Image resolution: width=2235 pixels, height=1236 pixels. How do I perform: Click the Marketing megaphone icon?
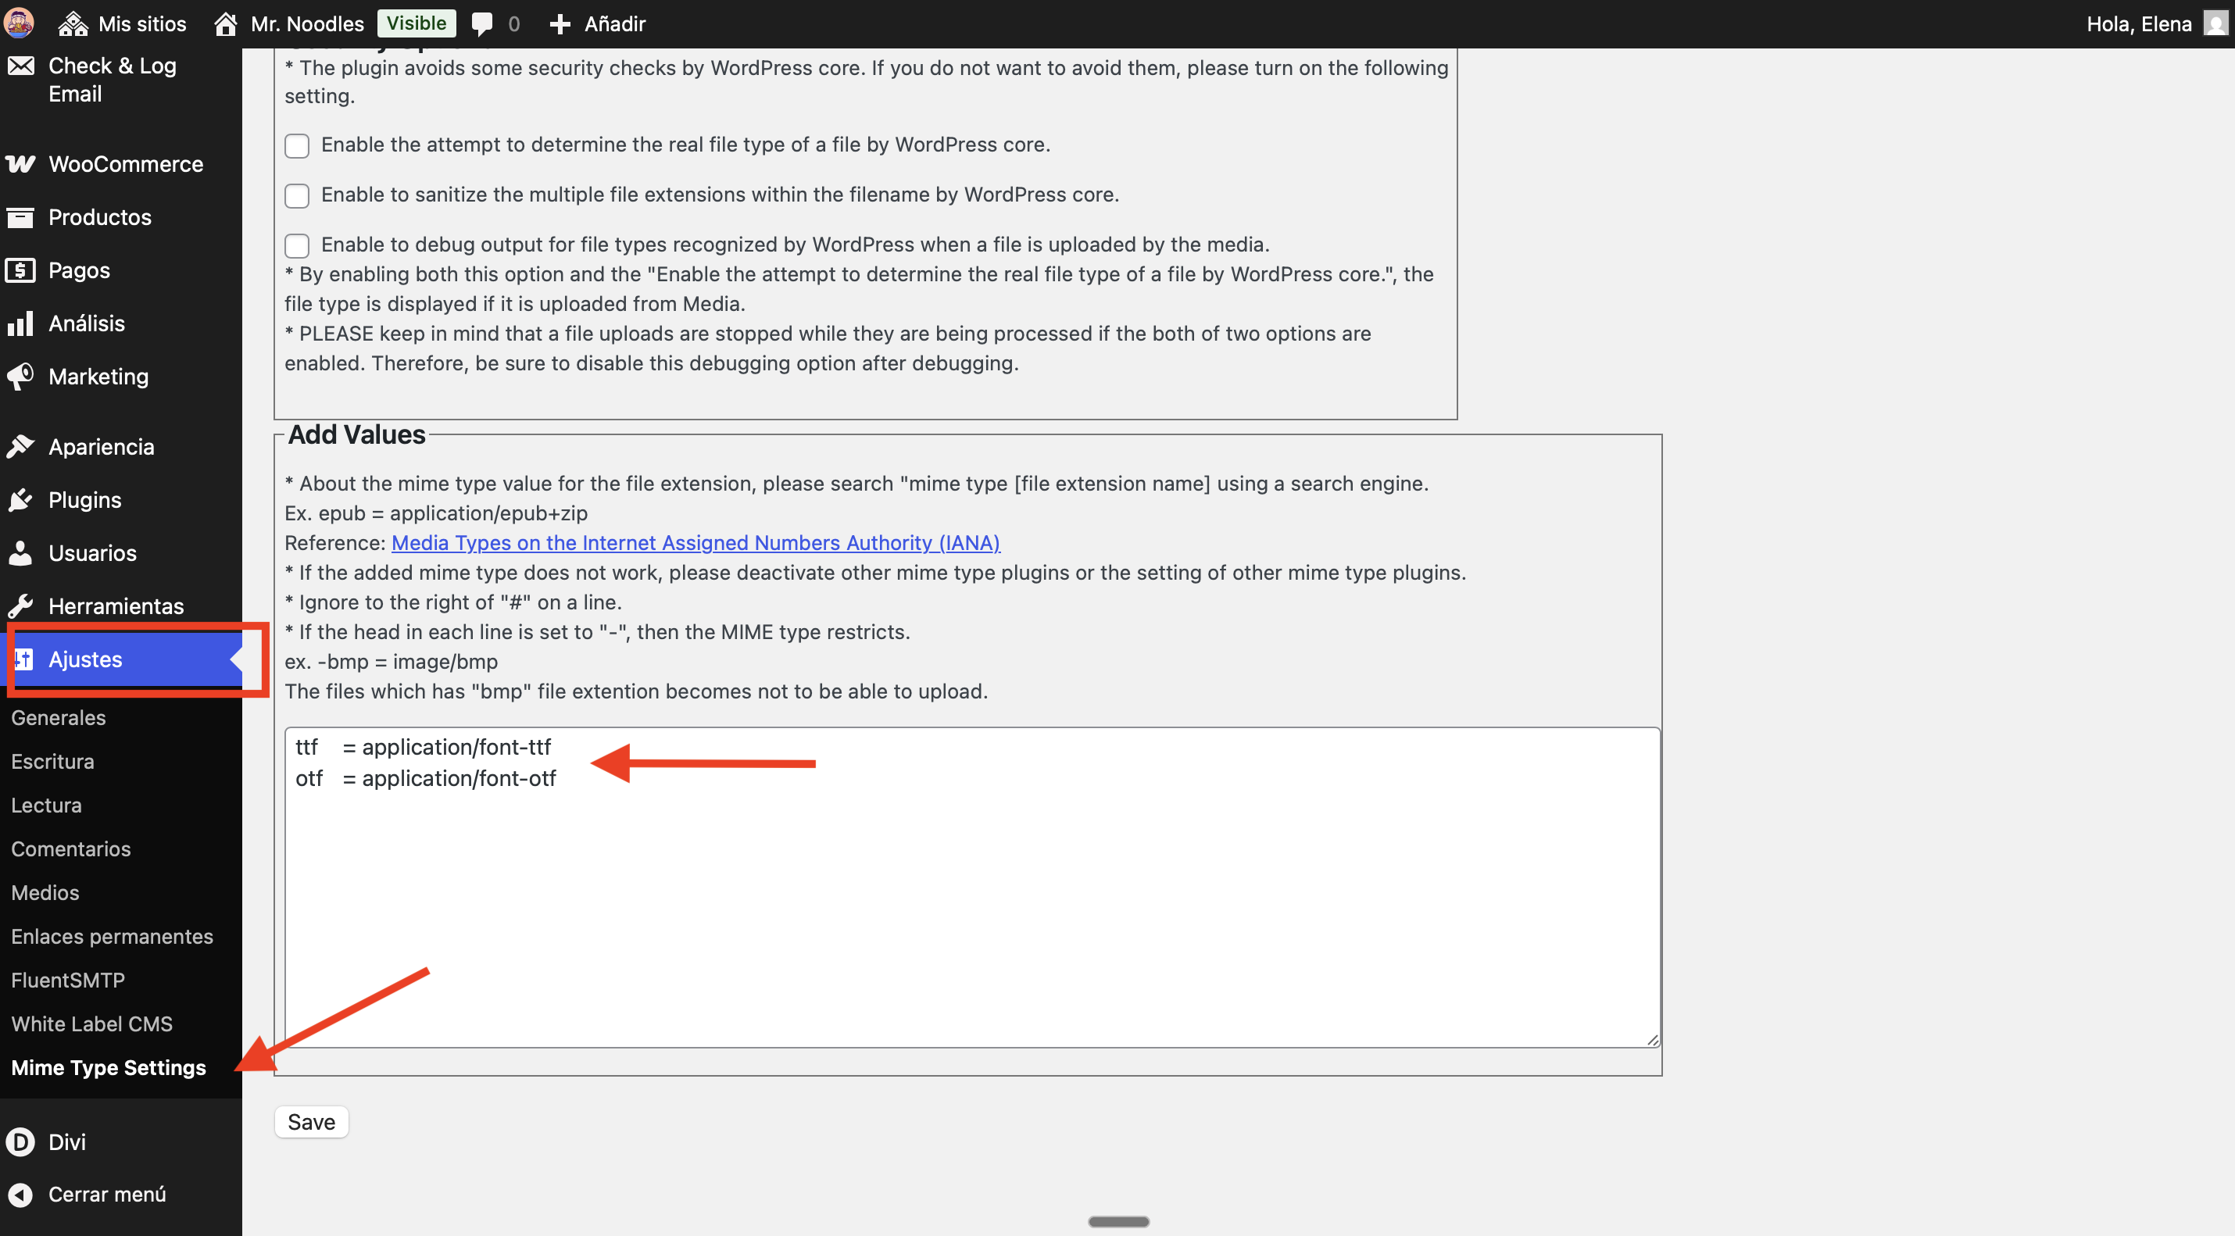coord(21,377)
